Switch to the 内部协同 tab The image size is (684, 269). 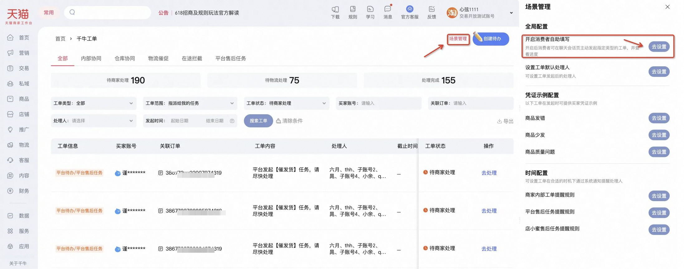click(91, 59)
